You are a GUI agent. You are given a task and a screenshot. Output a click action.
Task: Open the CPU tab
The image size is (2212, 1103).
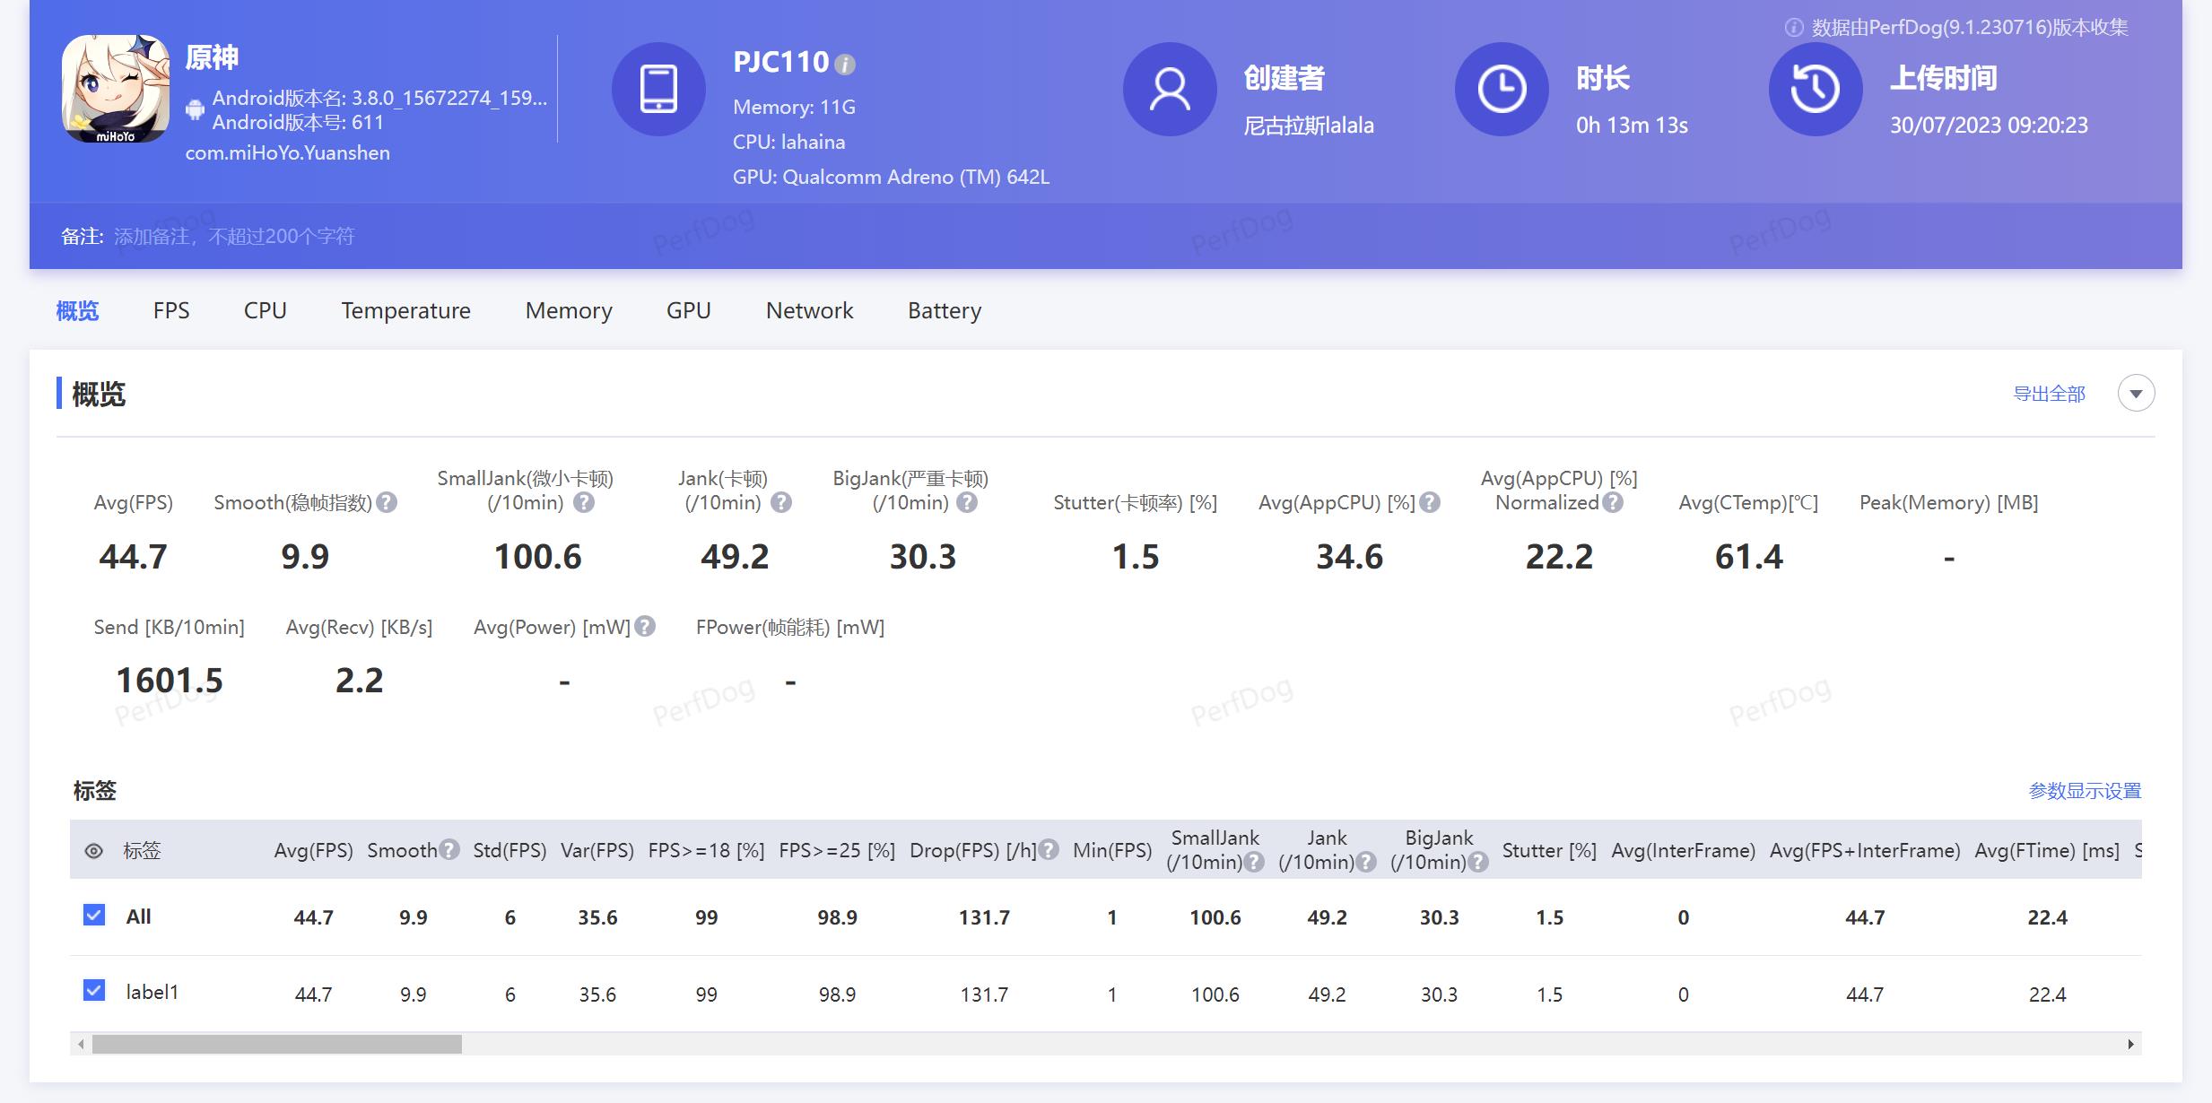[266, 310]
